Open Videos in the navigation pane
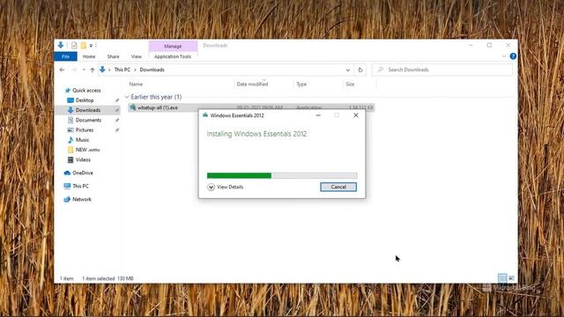The height and width of the screenshot is (317, 564). click(x=83, y=159)
